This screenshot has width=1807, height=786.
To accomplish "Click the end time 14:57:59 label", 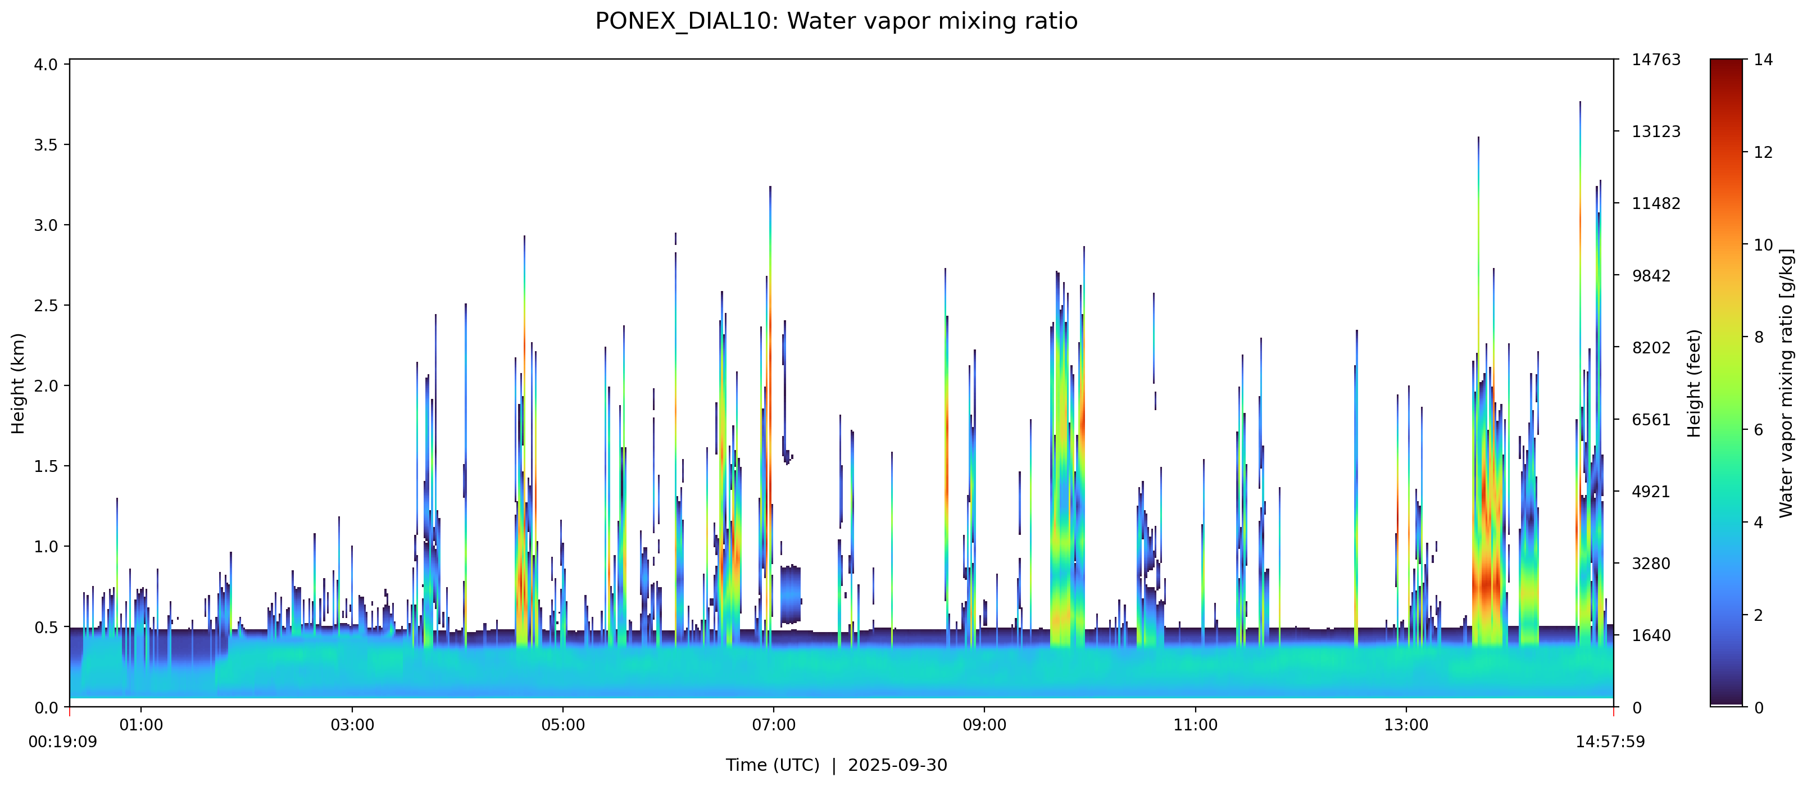I will (x=1610, y=742).
